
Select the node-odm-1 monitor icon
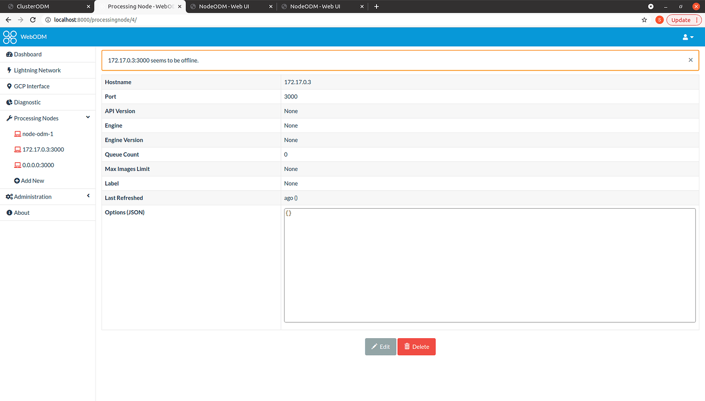(x=17, y=134)
